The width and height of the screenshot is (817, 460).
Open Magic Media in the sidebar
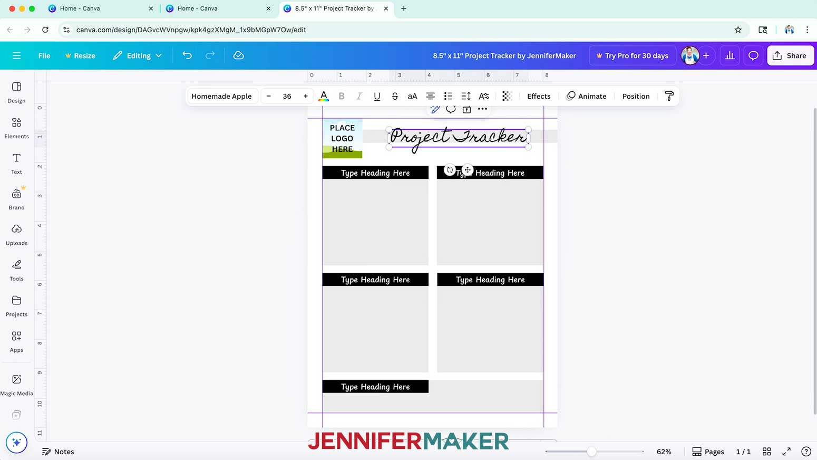coord(16,385)
